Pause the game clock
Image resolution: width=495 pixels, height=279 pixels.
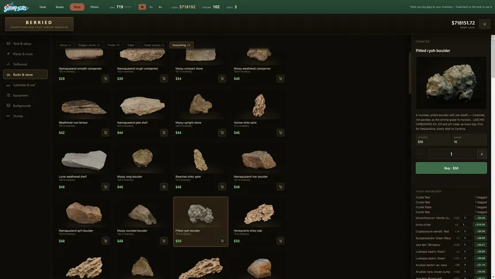pyautogui.click(x=142, y=7)
